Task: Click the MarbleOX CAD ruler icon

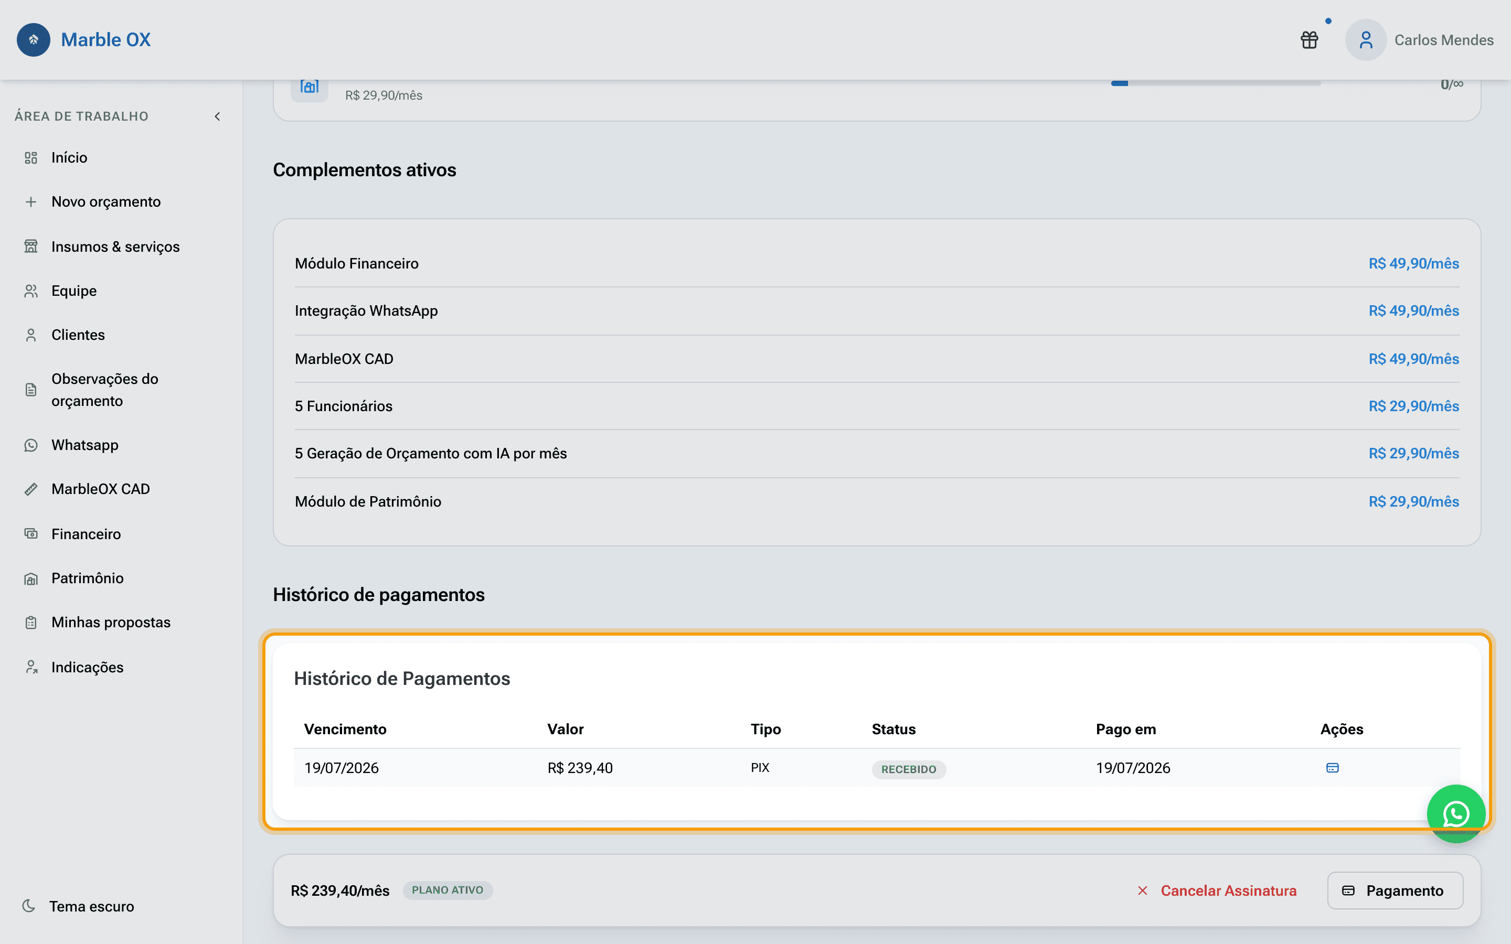Action: click(x=31, y=489)
